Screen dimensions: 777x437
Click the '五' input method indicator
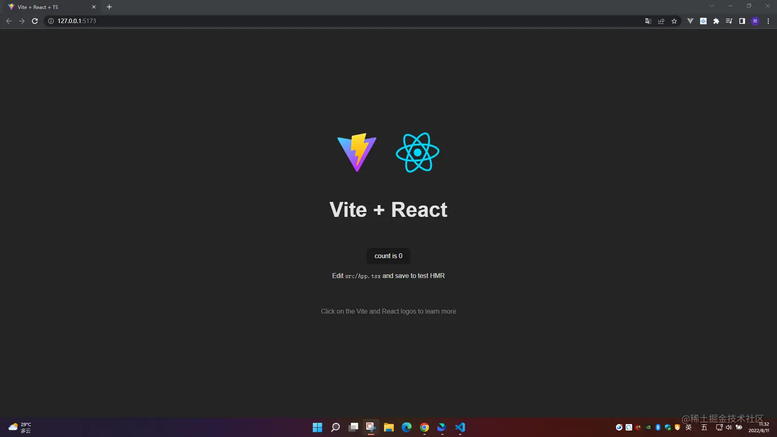[x=704, y=427]
